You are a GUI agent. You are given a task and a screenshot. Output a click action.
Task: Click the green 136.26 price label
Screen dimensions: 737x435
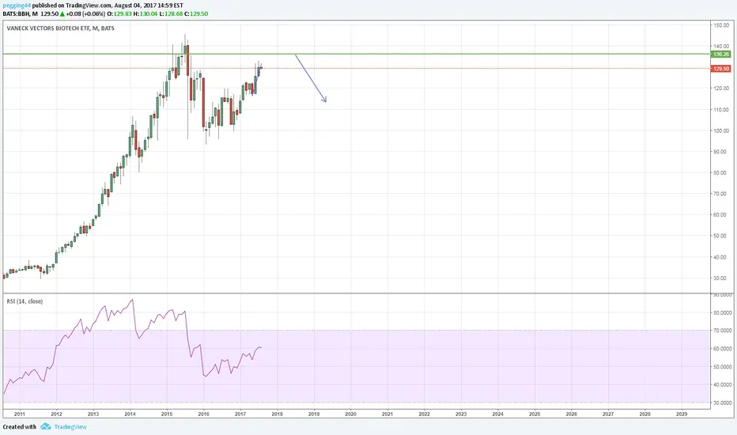tap(721, 55)
